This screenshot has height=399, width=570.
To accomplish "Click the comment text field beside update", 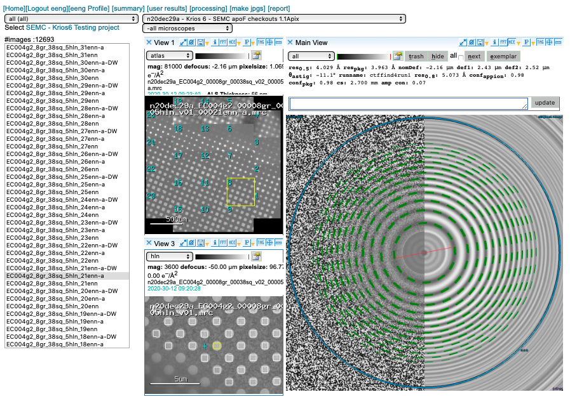I will pyautogui.click(x=409, y=104).
